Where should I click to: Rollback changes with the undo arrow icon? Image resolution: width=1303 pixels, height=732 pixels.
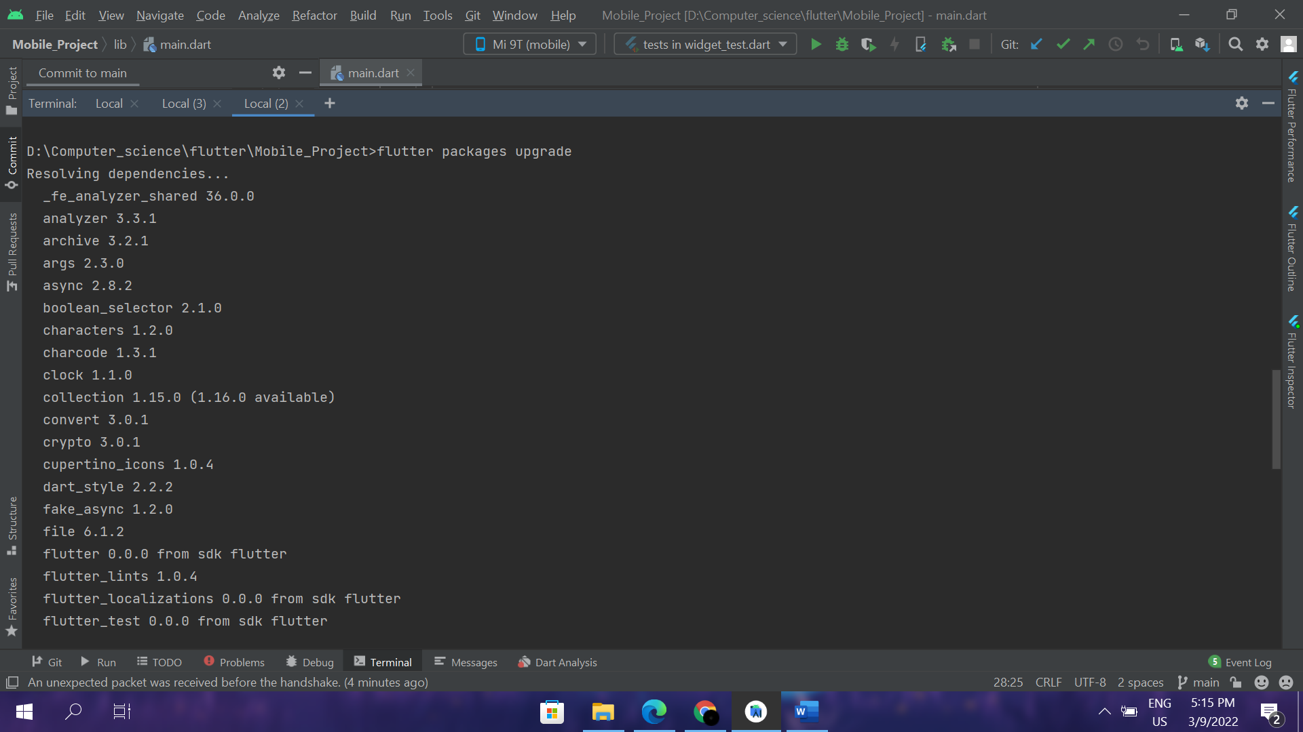1143,45
